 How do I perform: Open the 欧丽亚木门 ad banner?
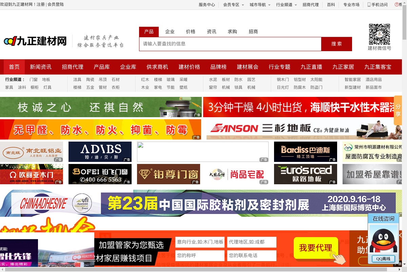tap(32, 174)
